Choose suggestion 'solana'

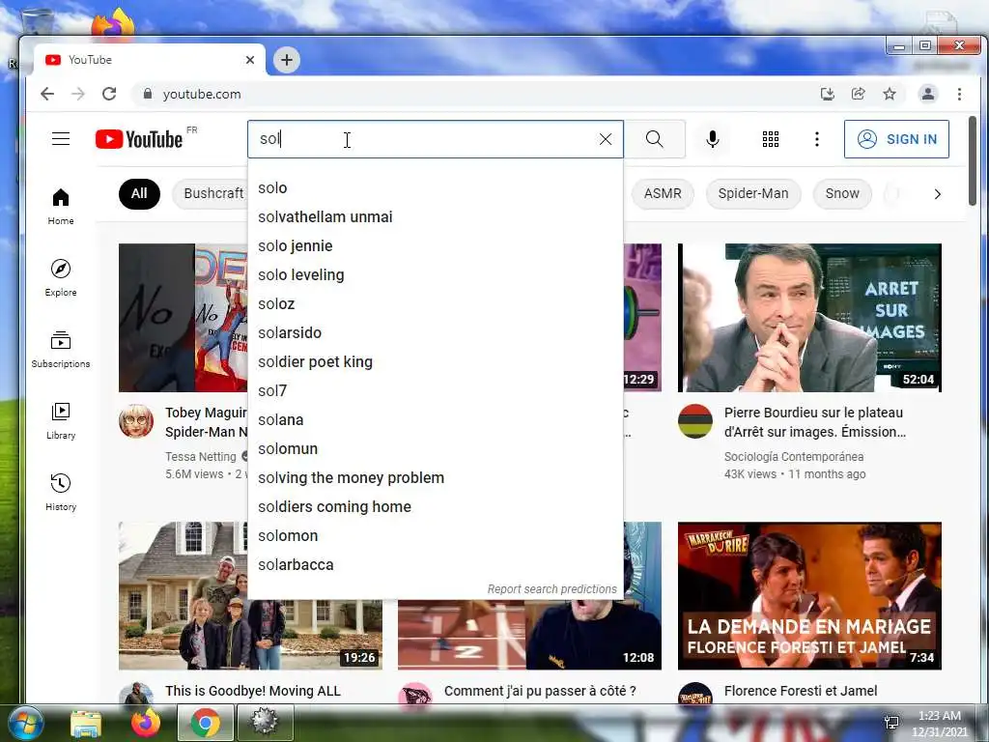[436, 420]
